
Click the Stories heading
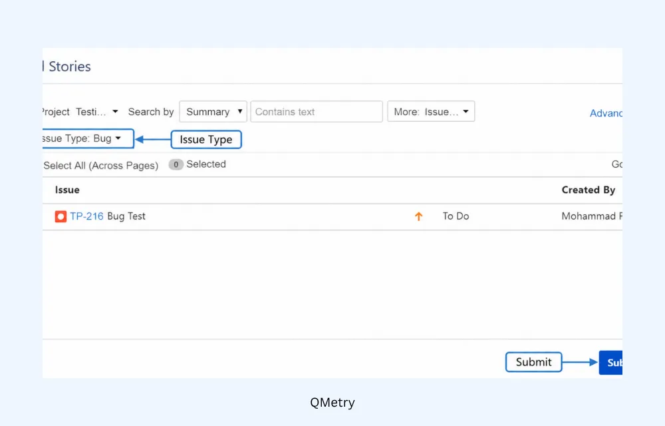(70, 67)
